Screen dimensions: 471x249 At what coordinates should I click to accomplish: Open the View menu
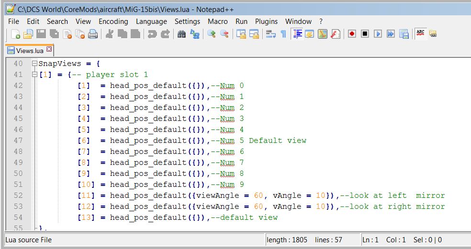pos(83,22)
